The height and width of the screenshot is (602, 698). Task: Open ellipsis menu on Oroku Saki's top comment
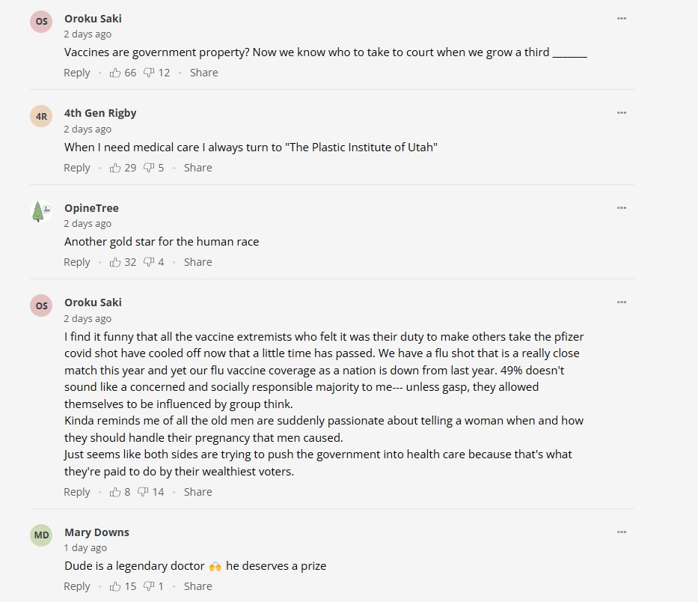pos(622,18)
